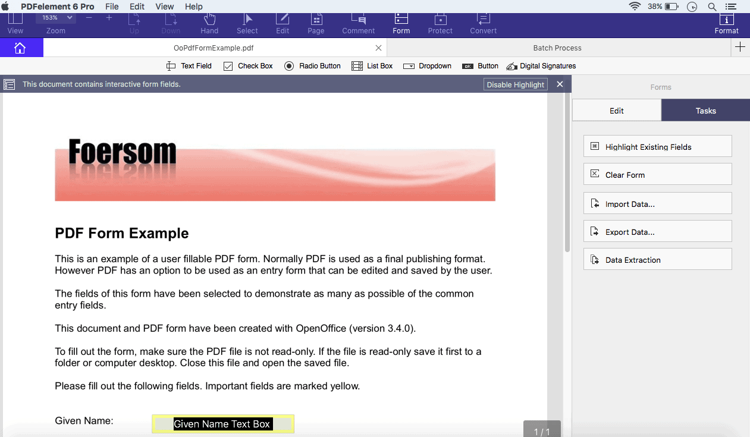Open the File menu

pos(112,7)
